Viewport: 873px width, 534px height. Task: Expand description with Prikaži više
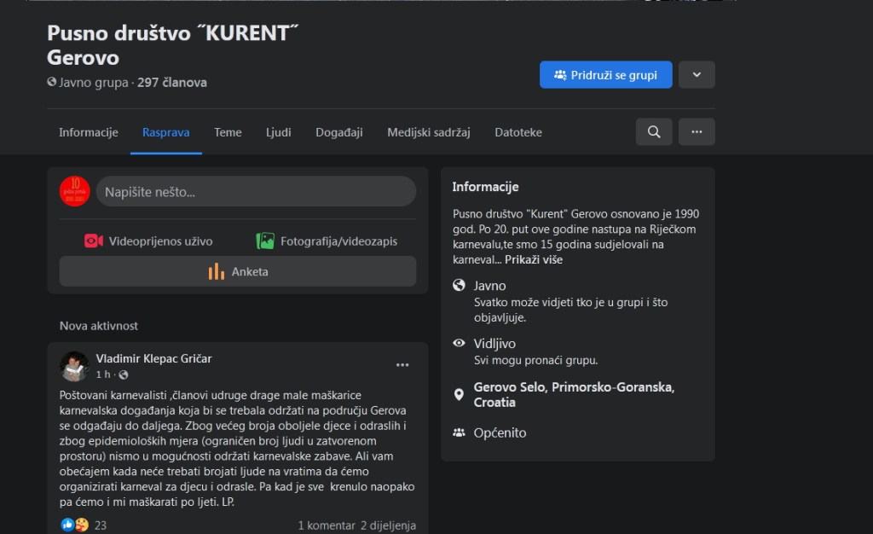point(533,259)
